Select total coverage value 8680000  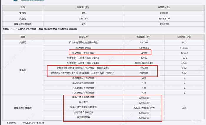click(x=164, y=24)
